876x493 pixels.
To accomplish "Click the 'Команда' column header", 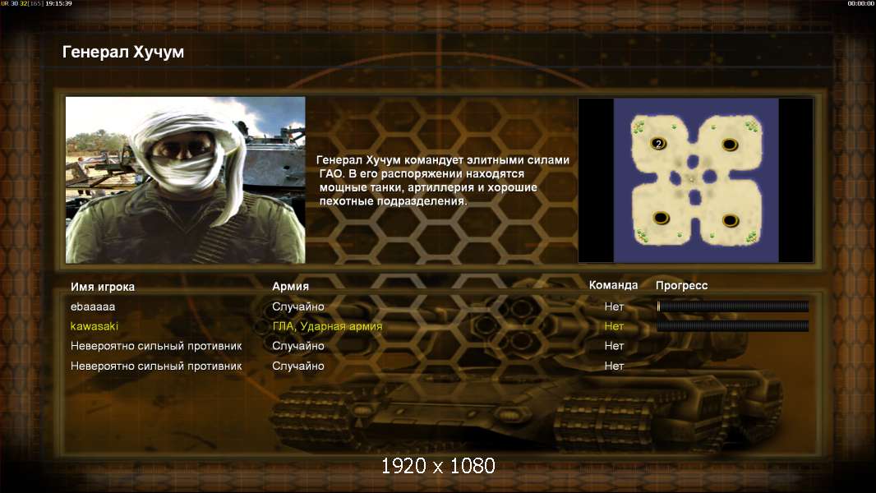I will pos(613,285).
